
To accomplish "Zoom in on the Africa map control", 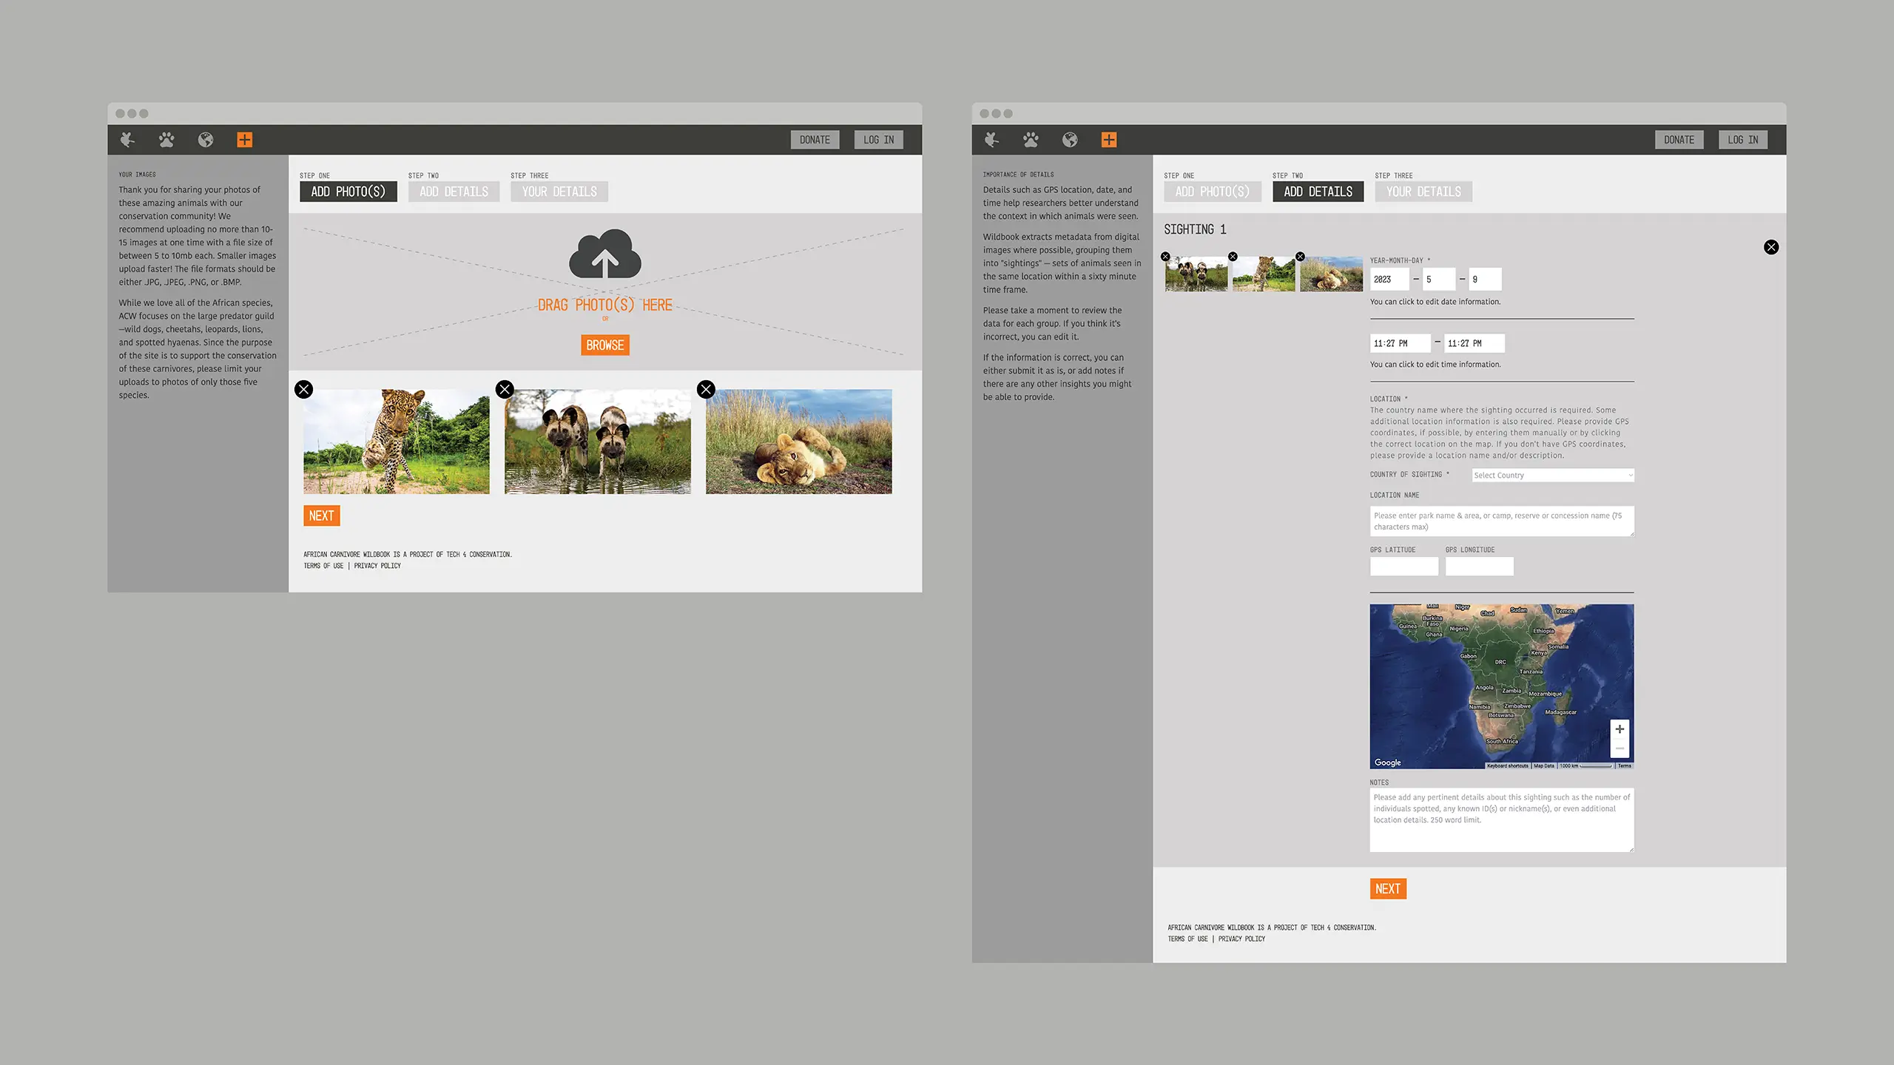I will coord(1620,729).
